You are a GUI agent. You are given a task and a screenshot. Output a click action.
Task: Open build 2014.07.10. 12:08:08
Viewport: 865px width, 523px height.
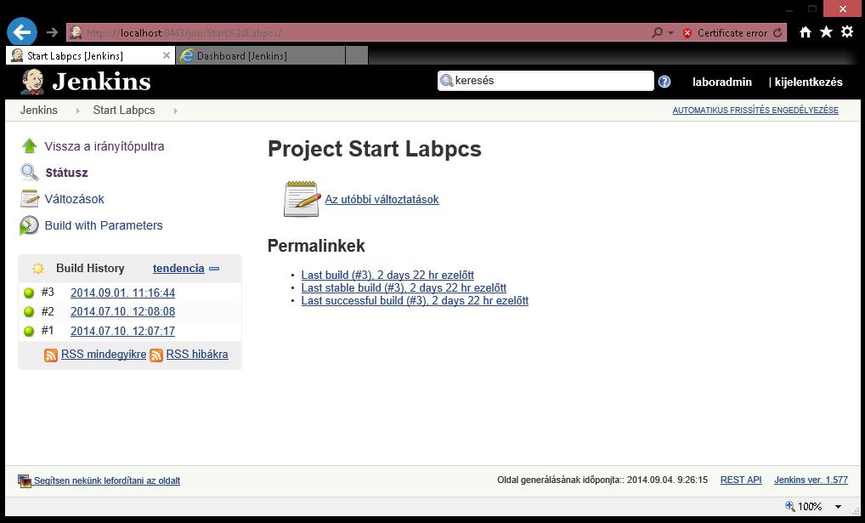pyautogui.click(x=122, y=311)
